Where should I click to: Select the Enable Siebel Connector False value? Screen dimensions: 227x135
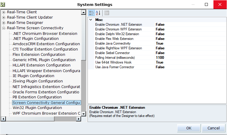[160, 53]
